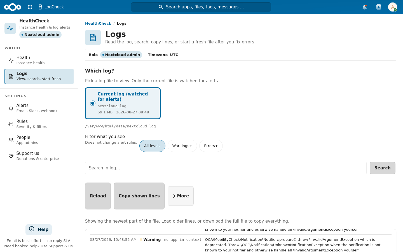Select the Current log radio button
Screen dimensions: 403x252
[x=93, y=103]
